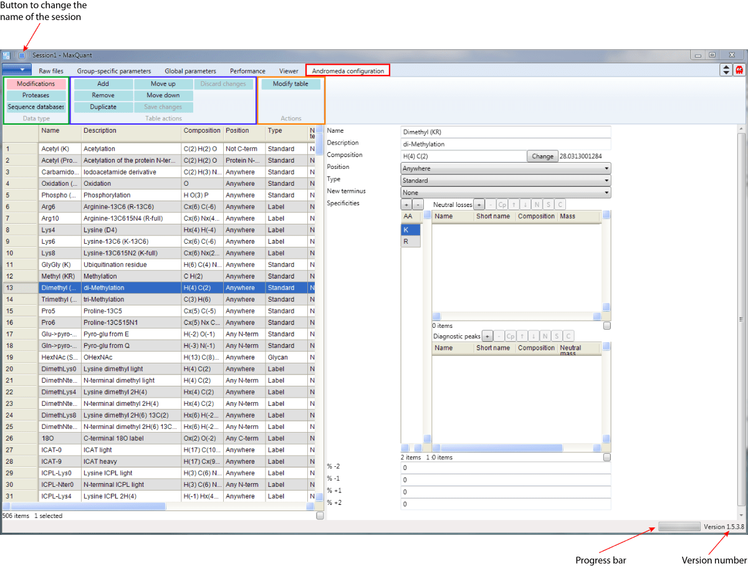Click the Neutral losses S button
Screen dimensions: 748x566
point(549,204)
